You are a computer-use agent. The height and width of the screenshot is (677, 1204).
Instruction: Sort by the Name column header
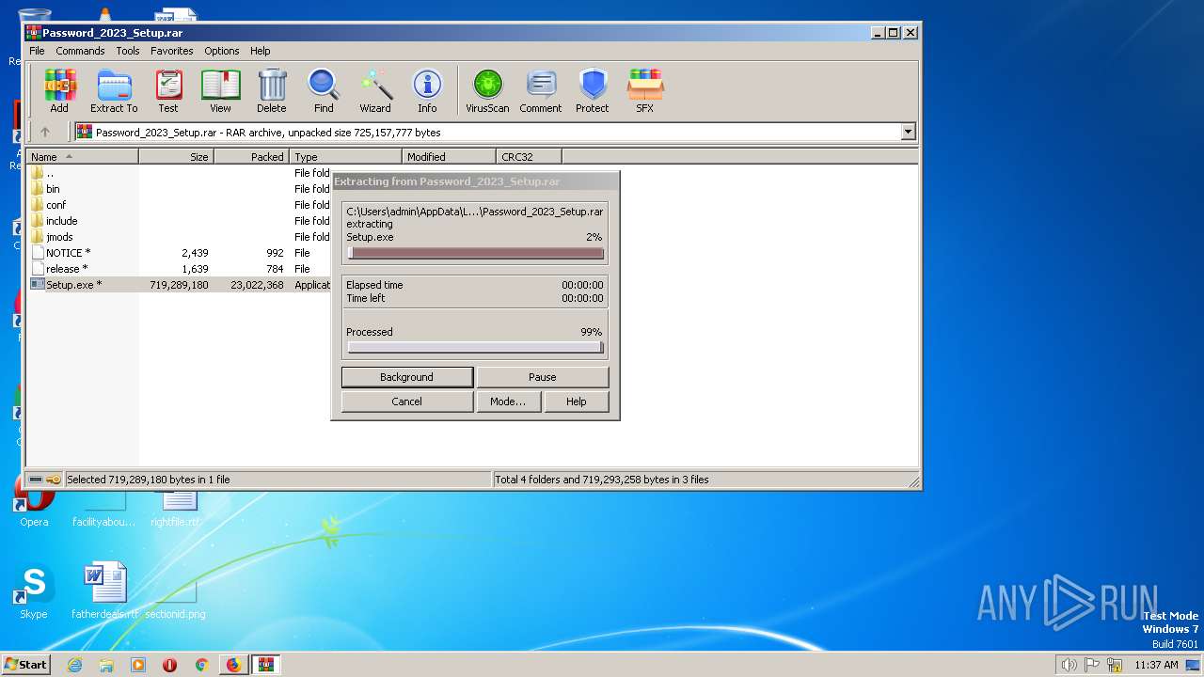coord(83,157)
